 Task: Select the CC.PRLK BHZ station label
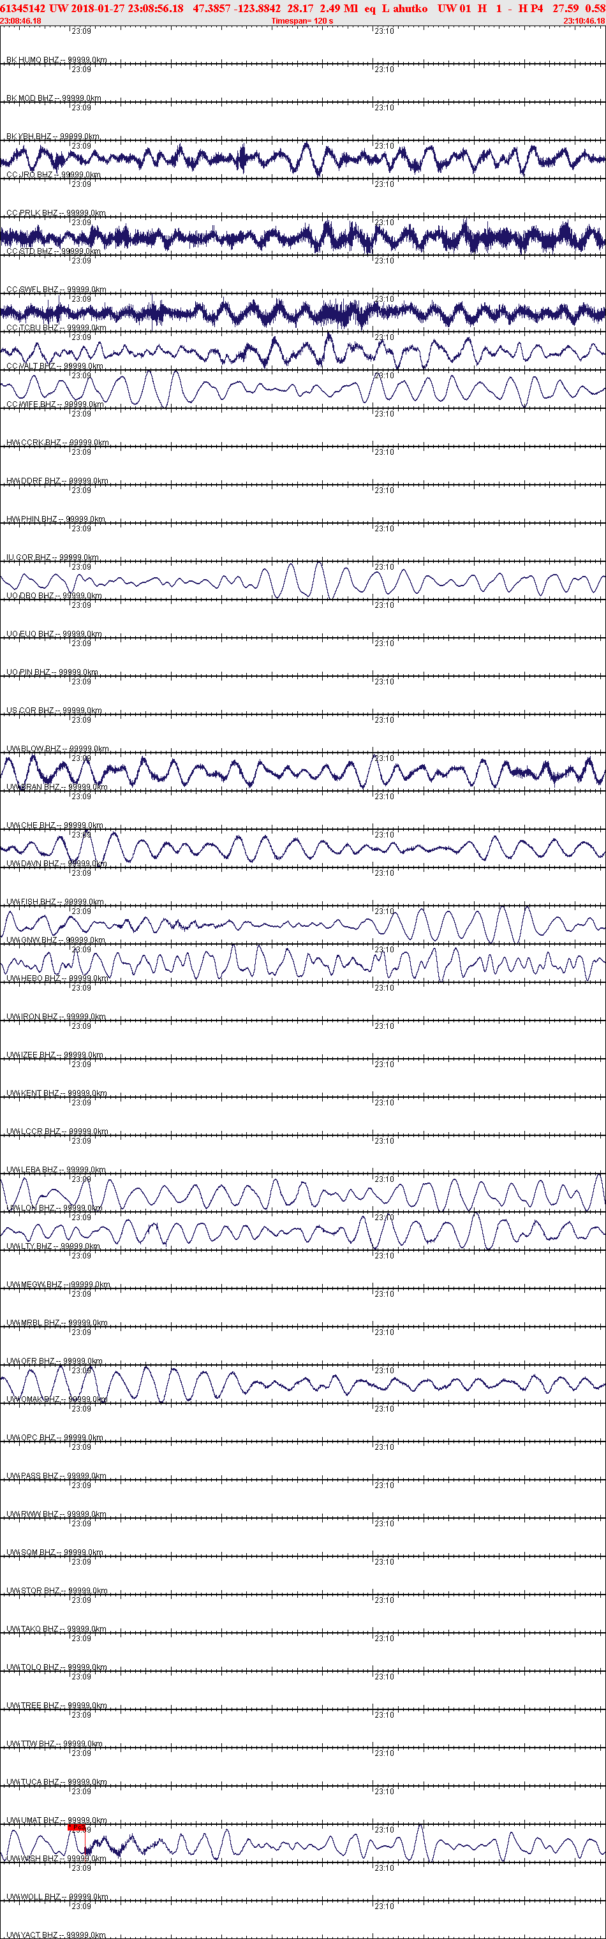pos(55,214)
